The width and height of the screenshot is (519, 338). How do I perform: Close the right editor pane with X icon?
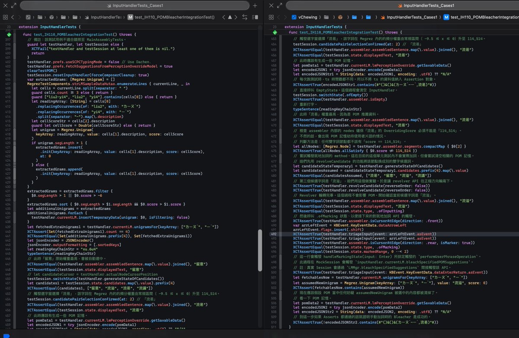click(271, 6)
